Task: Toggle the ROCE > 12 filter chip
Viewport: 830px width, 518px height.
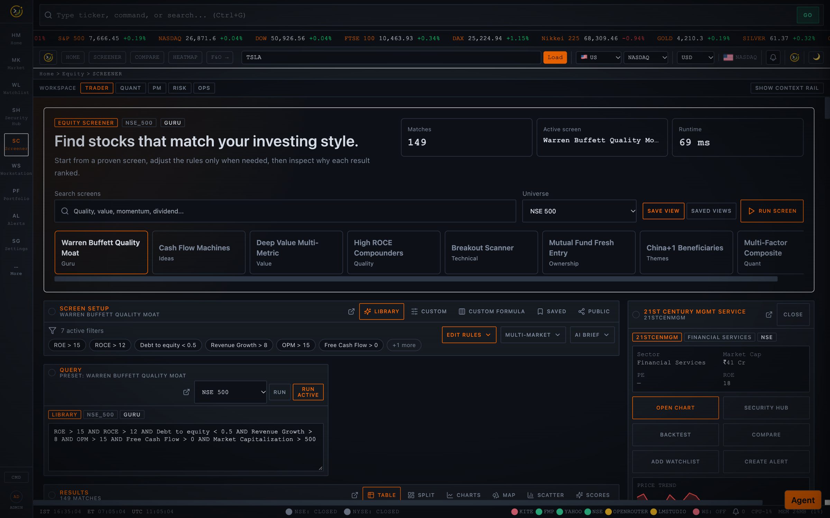Action: tap(110, 345)
